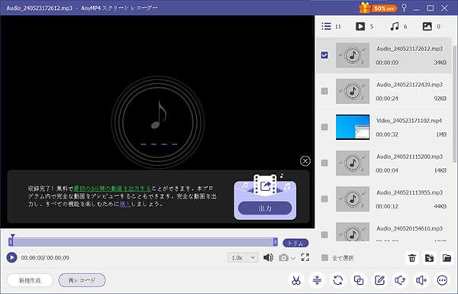Take a snapshot with camera icon
The height and width of the screenshot is (294, 458).
(283, 258)
